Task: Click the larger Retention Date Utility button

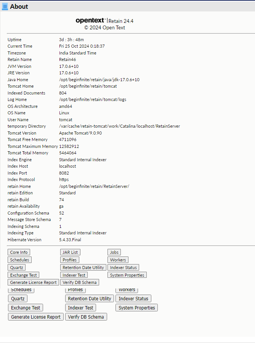Action: pos(90,298)
